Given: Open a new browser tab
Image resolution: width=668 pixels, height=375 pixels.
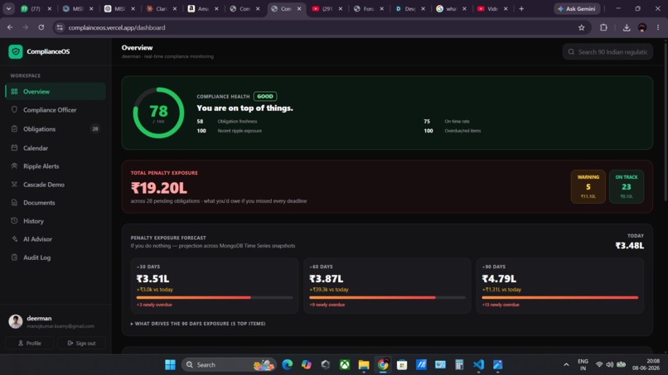Looking at the screenshot, I should [521, 8].
